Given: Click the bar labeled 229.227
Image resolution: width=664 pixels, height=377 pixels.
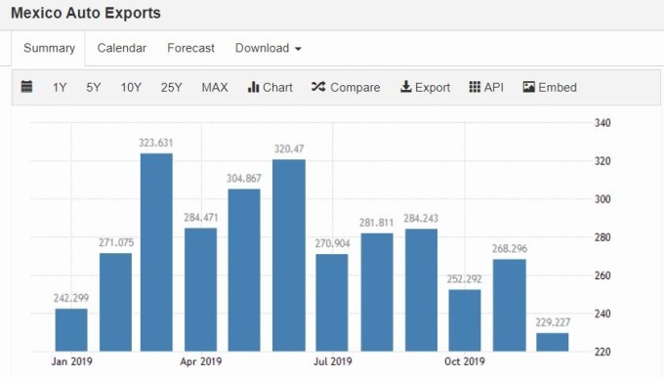Looking at the screenshot, I should pyautogui.click(x=553, y=342).
